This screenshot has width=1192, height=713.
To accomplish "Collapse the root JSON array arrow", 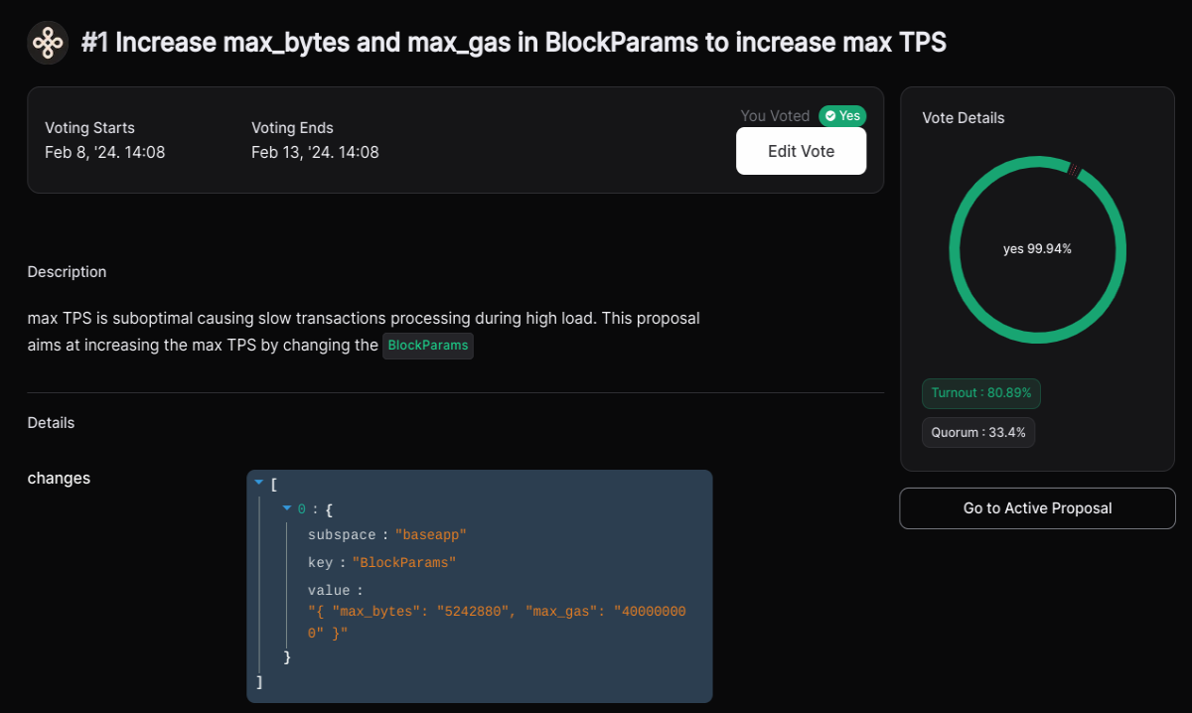I will (259, 483).
